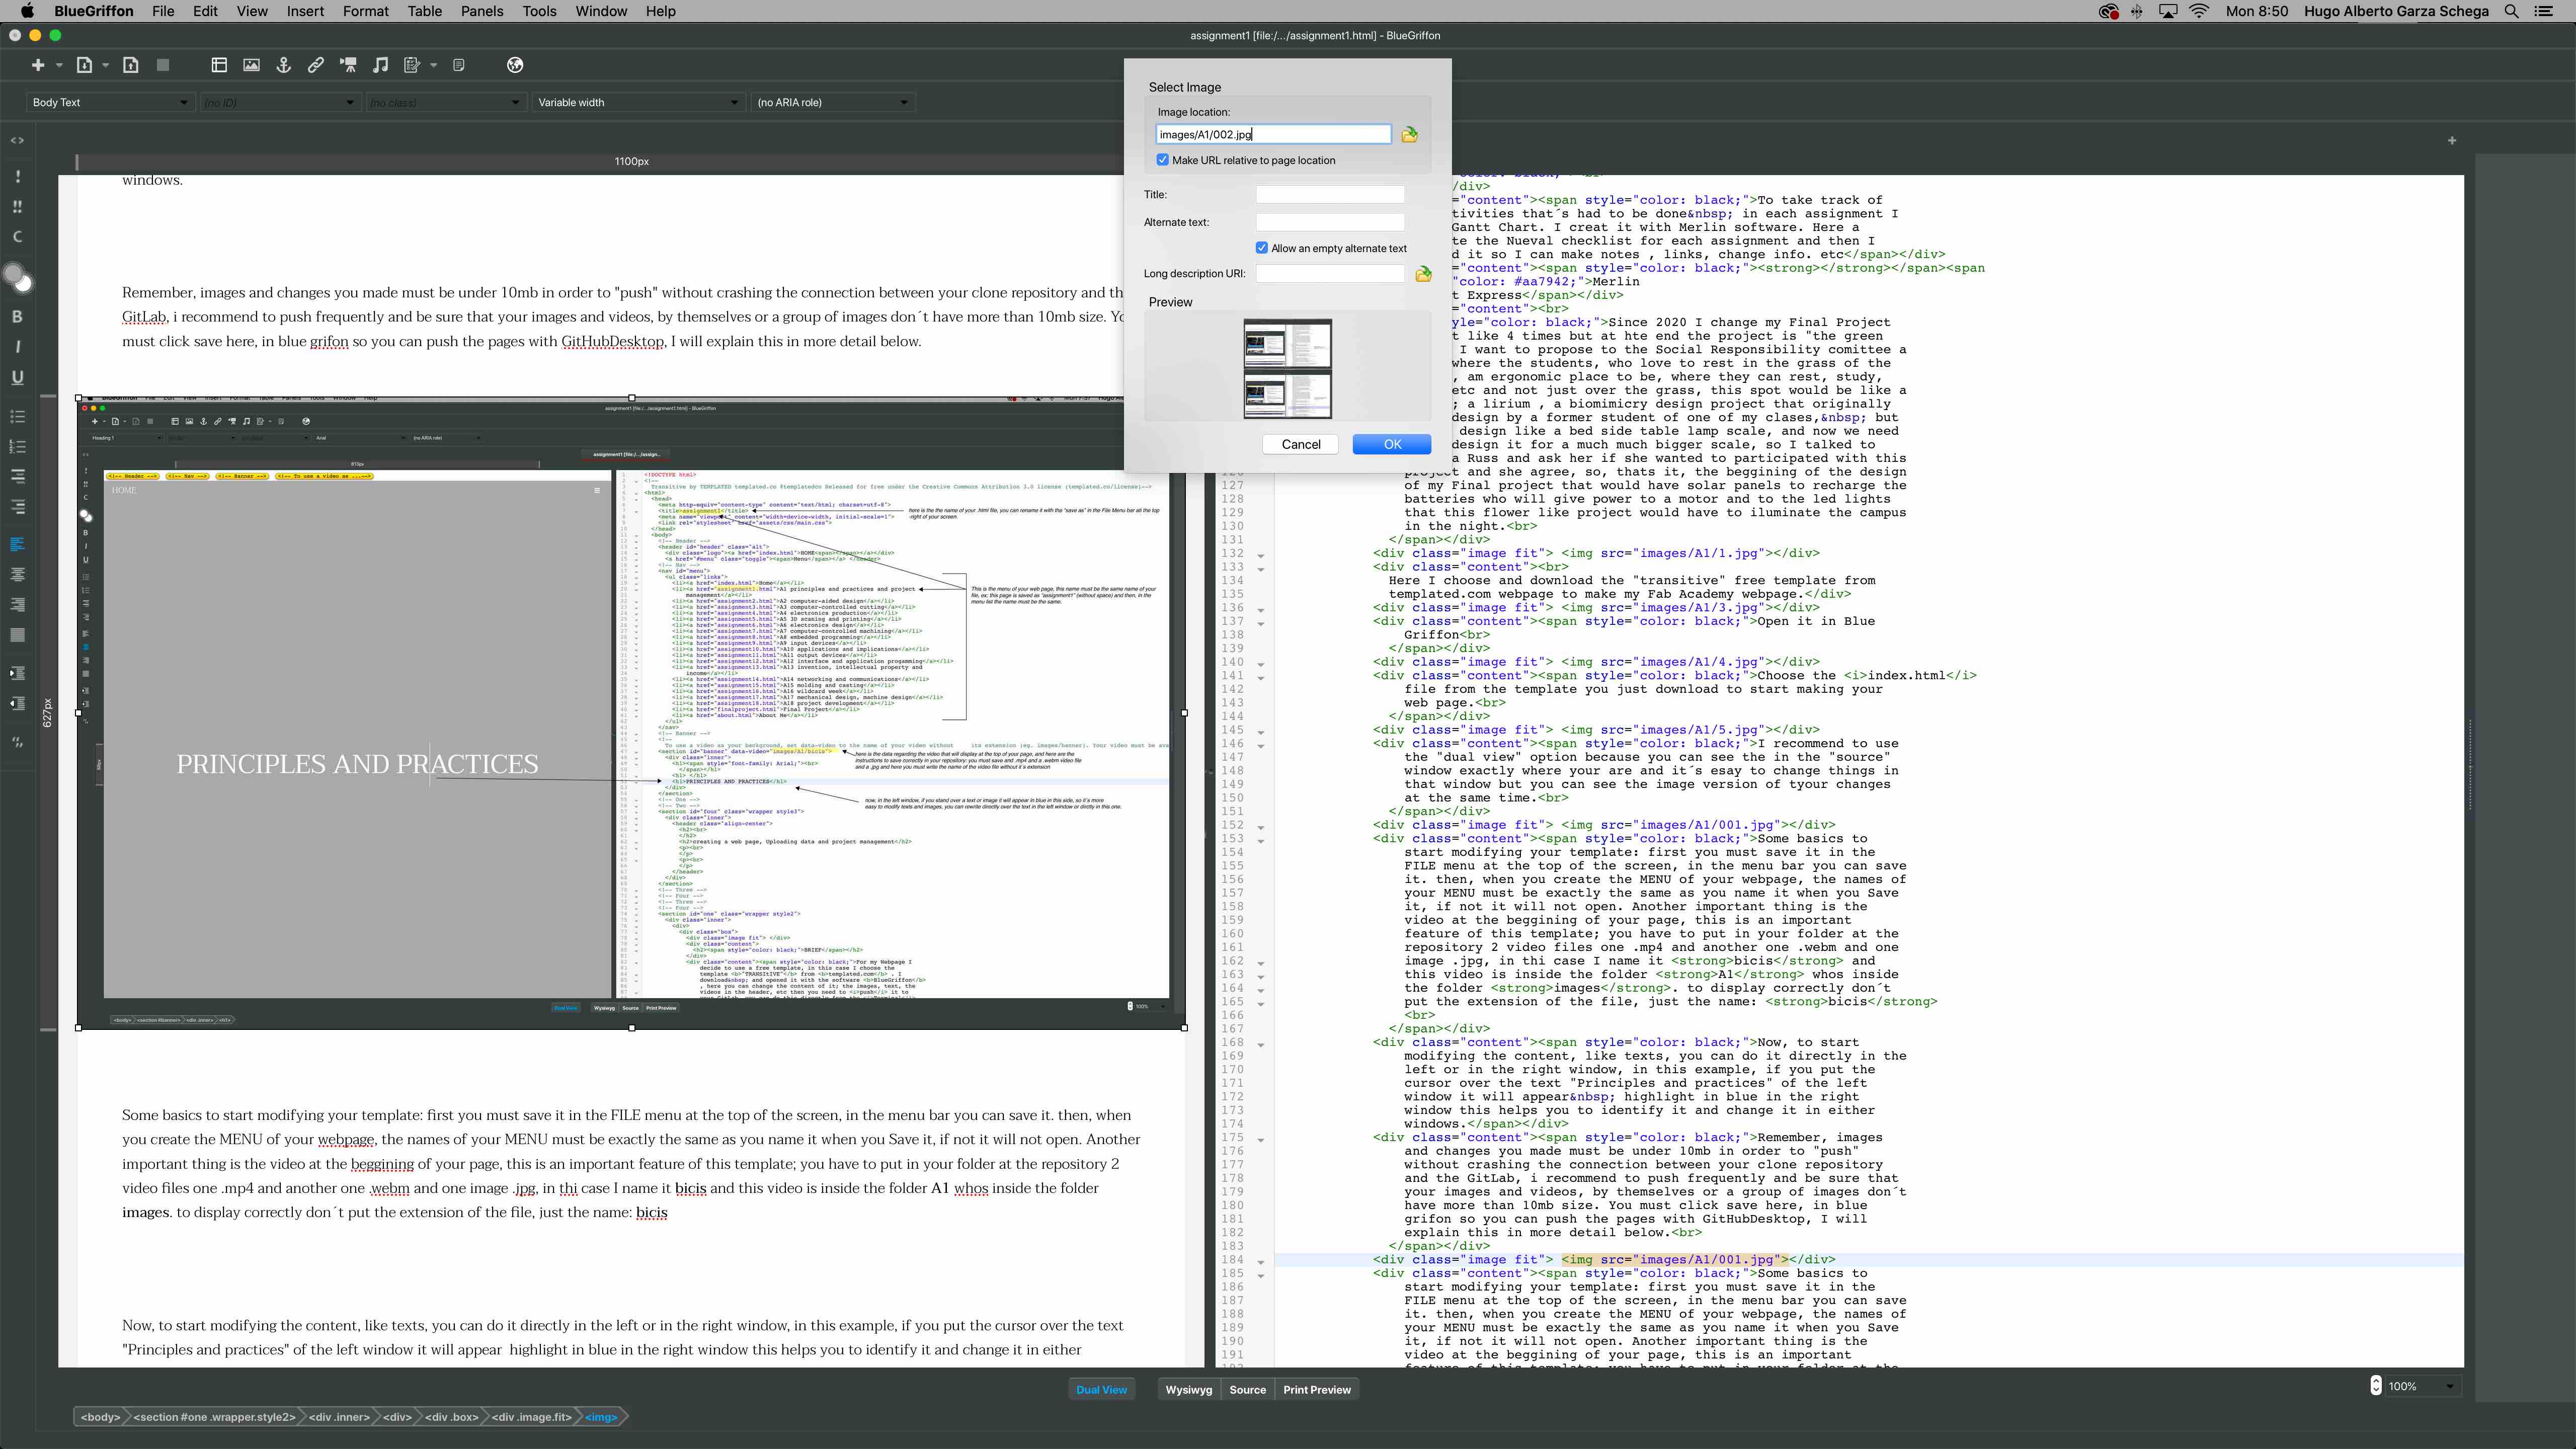
Task: Click the insert table toolbar icon
Action: [219, 65]
